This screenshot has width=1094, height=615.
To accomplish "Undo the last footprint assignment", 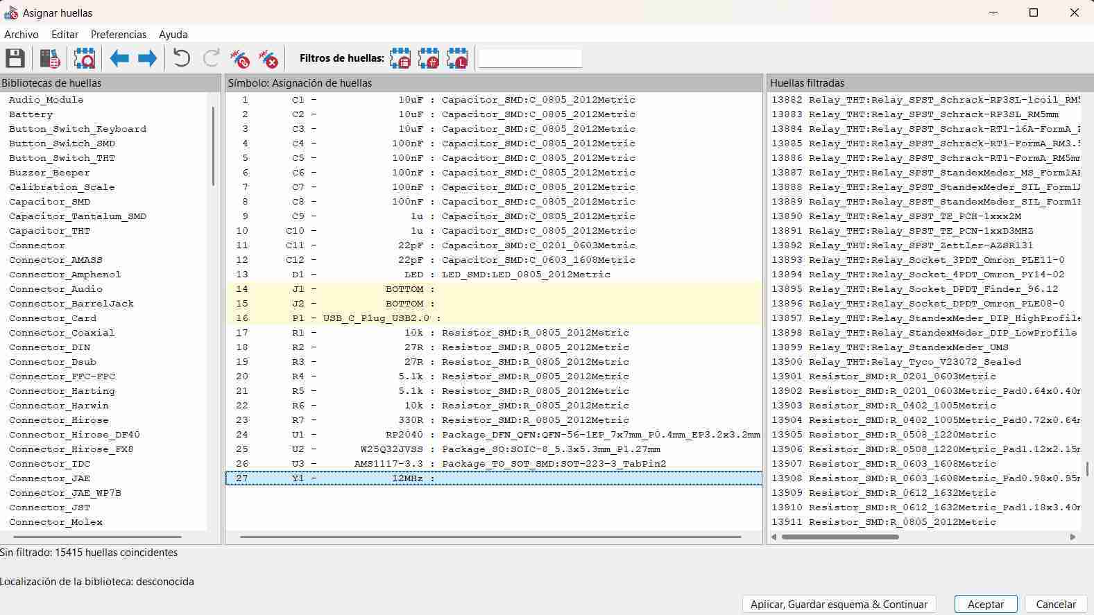I will 182,58.
